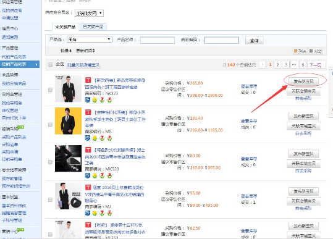Click the circled 发布新宝贝 button for ms323
The image size is (333, 239).
pyautogui.click(x=303, y=81)
